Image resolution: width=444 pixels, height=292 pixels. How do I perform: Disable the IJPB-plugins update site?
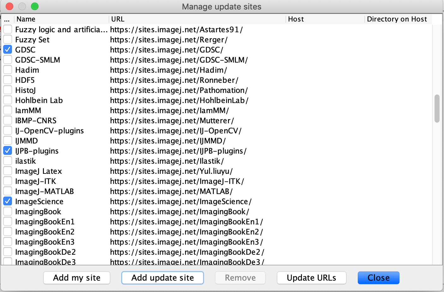point(8,151)
